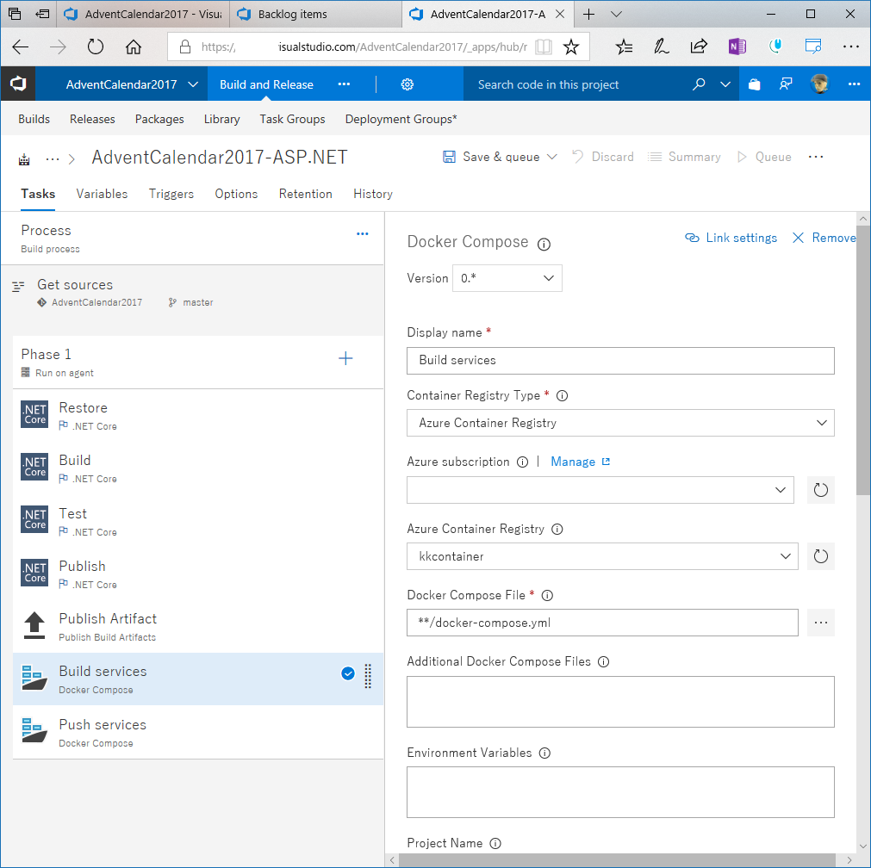Open the Library hub
871x868 pixels.
pyautogui.click(x=221, y=119)
